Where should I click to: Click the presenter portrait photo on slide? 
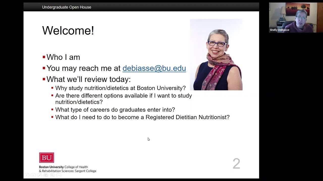pos(216,55)
